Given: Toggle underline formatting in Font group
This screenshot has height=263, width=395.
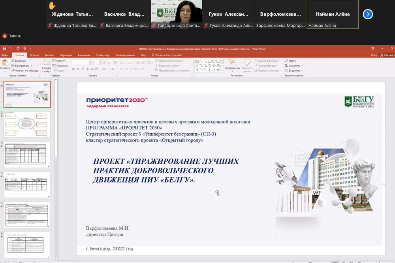Looking at the screenshot, I should click(x=84, y=69).
